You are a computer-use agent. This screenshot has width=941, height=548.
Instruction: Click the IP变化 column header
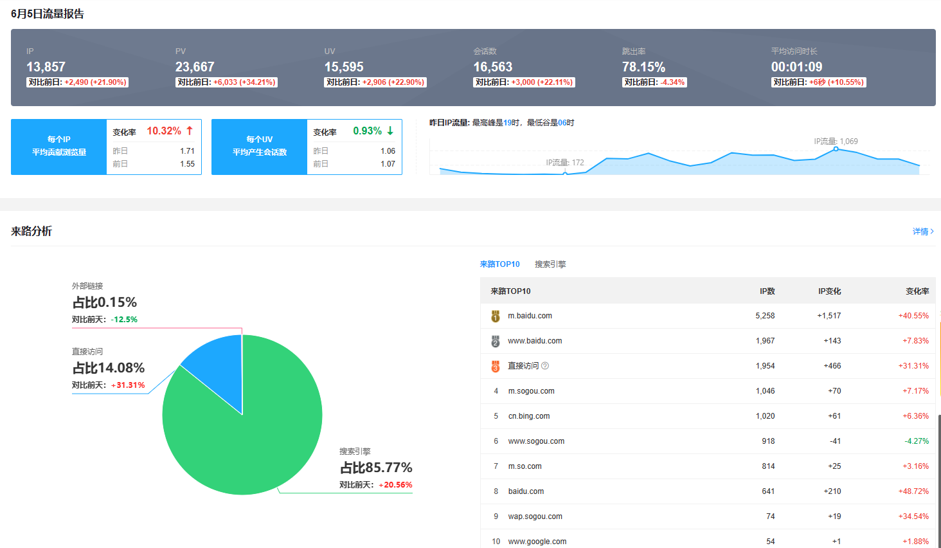click(829, 291)
